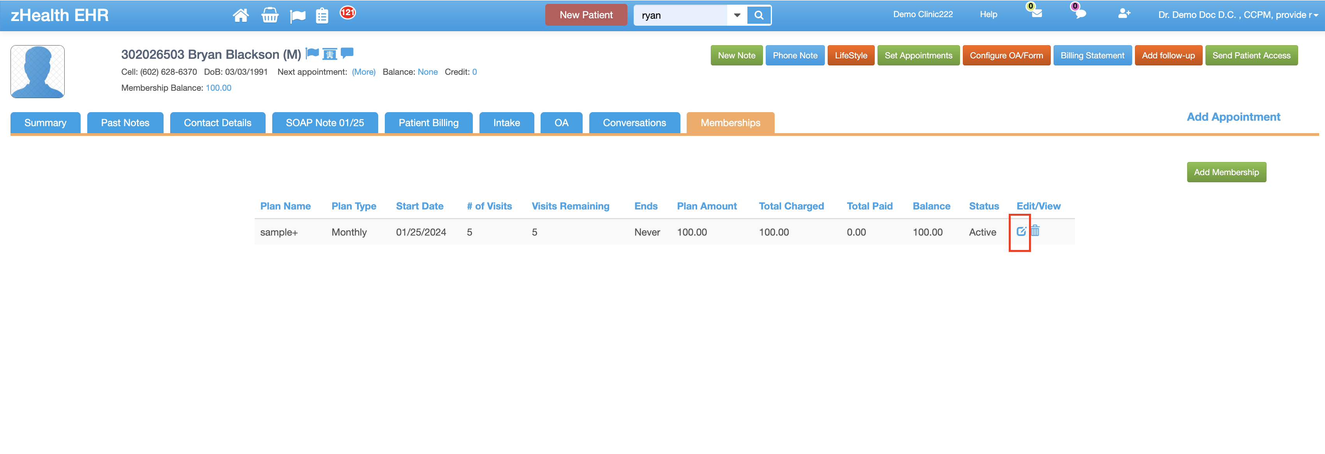Click the zHealth EHR logo
The height and width of the screenshot is (454, 1325).
60,16
